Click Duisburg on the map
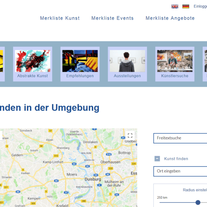 93,179
